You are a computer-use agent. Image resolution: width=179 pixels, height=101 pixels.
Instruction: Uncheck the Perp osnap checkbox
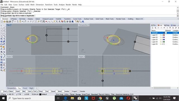(38, 91)
